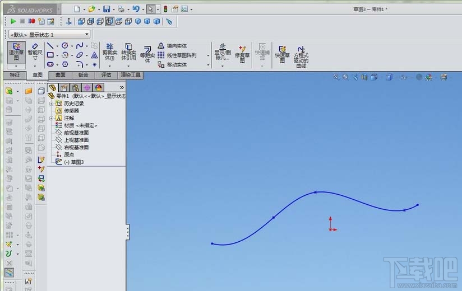Click 快速草图 rapid sketch button
This screenshot has width=462, height=291.
[x=282, y=54]
